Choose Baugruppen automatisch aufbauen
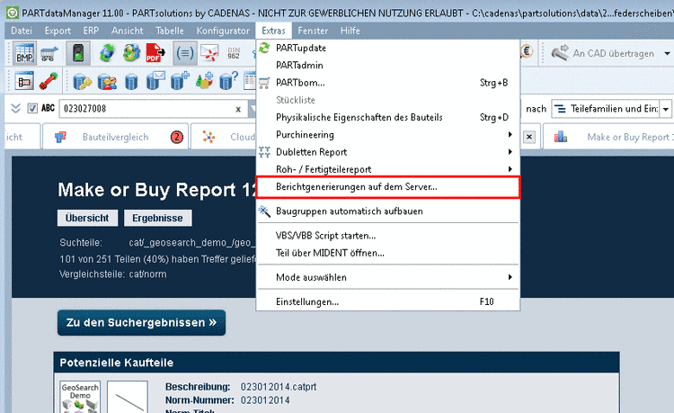The image size is (674, 413). tap(387, 211)
